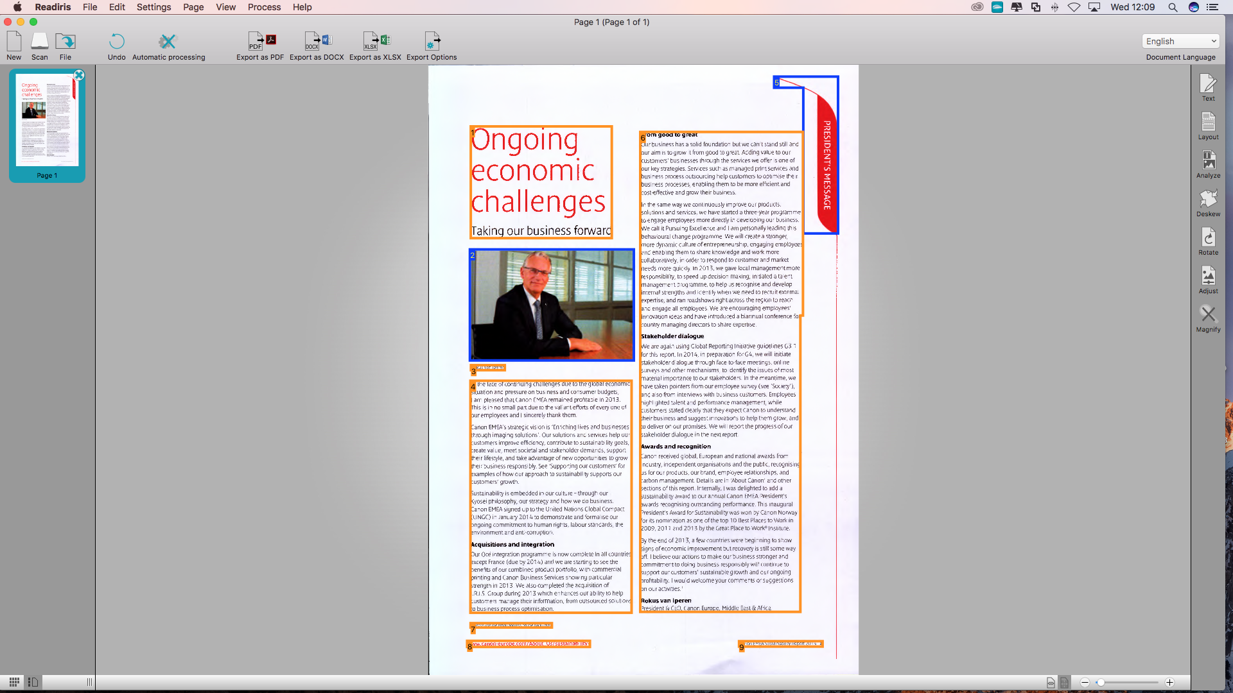Click the Scan toolbar icon
Viewport: 1233px width, 693px height.
40,42
